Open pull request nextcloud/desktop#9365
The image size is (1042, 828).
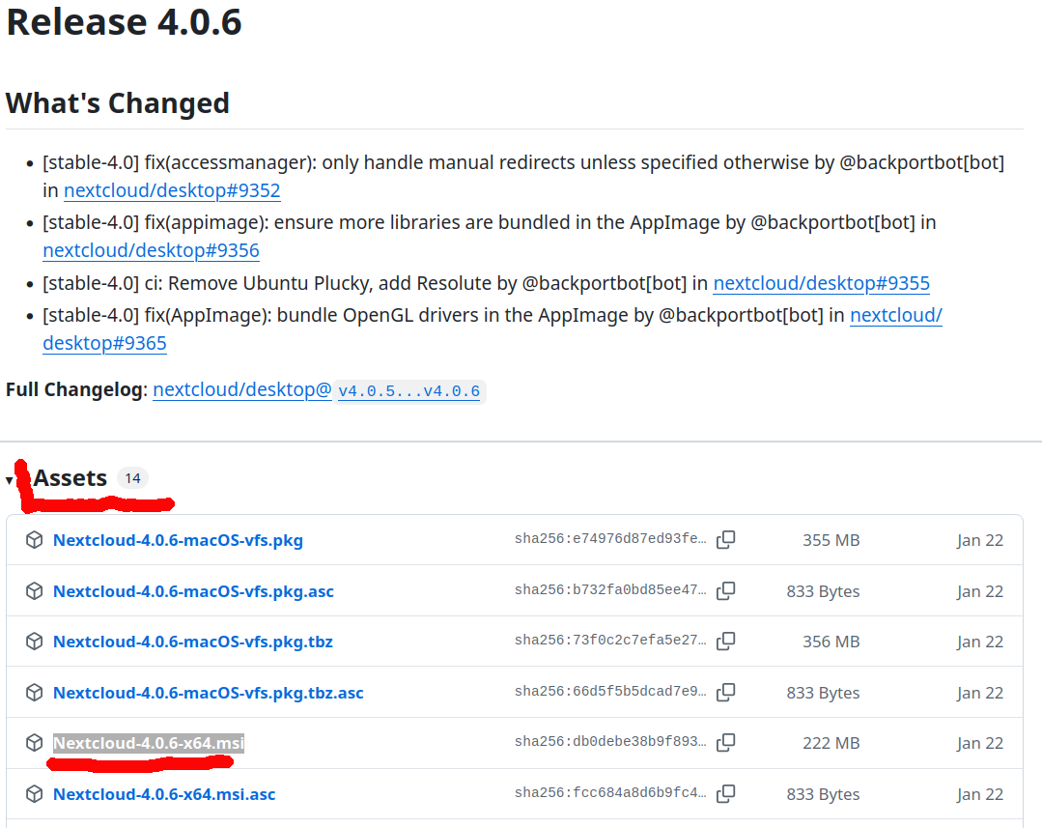tap(104, 343)
